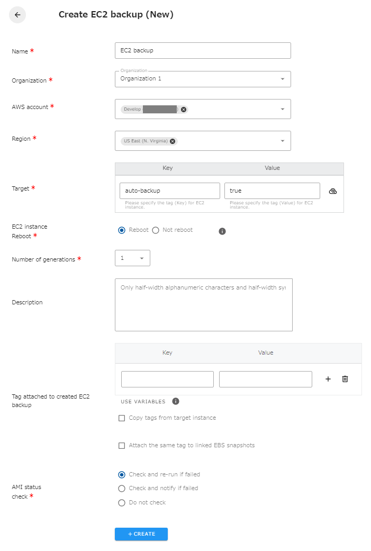The height and width of the screenshot is (551, 371).
Task: Edit the Target value field 'true'
Action: point(272,191)
